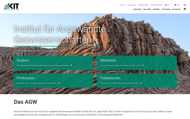Open the Das AGW menu
The width and height of the screenshot is (190, 119).
pos(147,9)
